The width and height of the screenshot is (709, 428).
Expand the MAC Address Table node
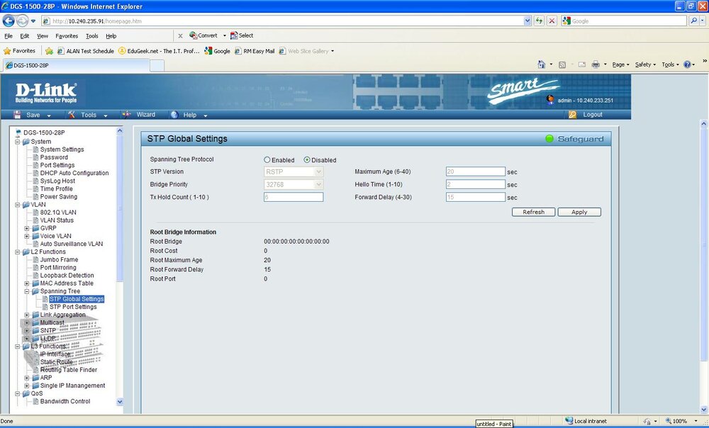[x=27, y=283]
